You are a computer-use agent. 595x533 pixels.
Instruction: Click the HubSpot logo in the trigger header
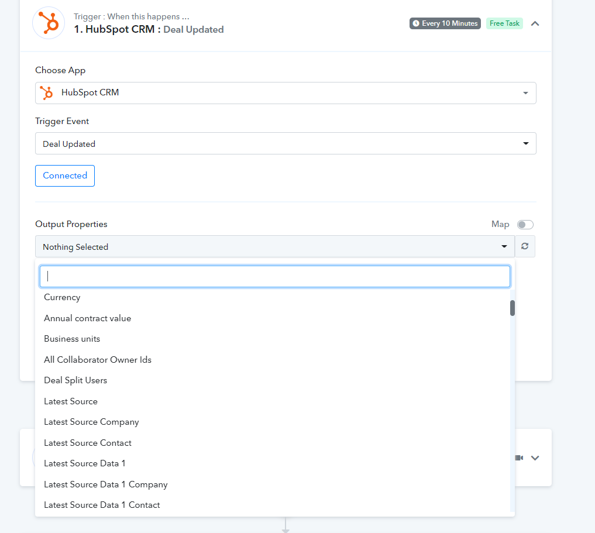coord(49,23)
